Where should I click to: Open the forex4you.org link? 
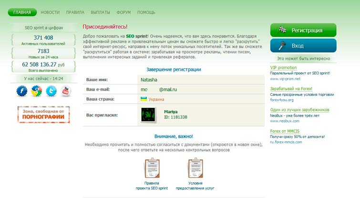pos(282,100)
